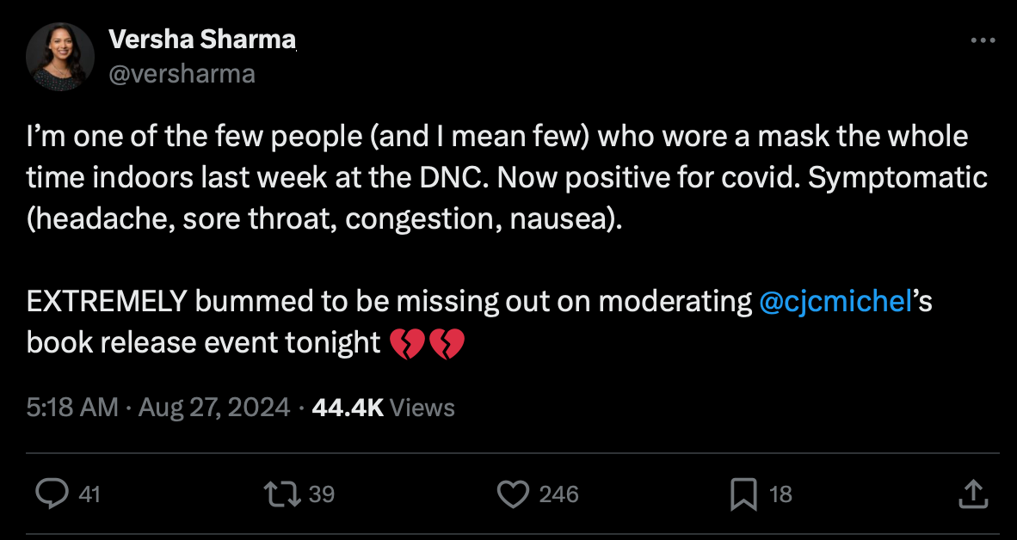
Task: View the 44.4K Views analytics
Action: (x=383, y=407)
